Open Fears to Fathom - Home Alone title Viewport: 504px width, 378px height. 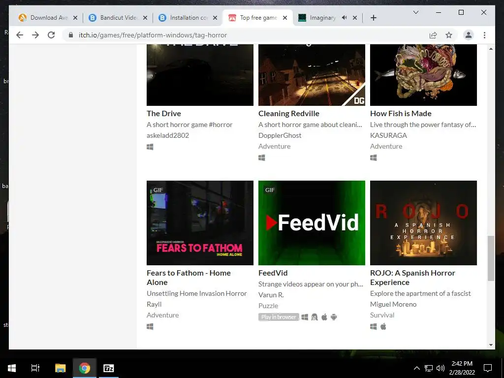(189, 278)
